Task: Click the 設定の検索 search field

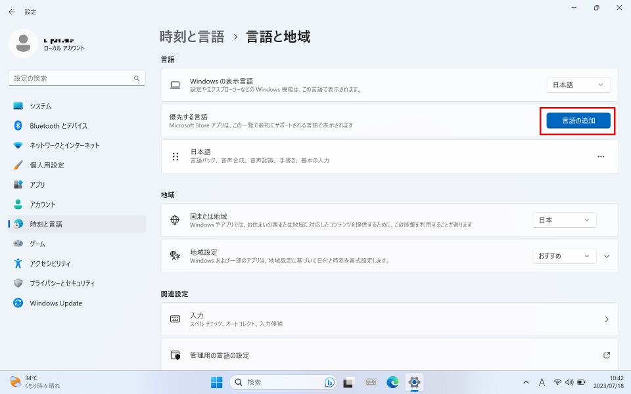Action: pyautogui.click(x=77, y=78)
